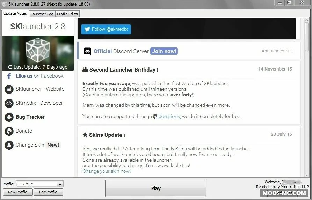Screen dimensions: 312x200
Task: Click the house icon beside SKlauncher - Website
Action: click(x=9, y=89)
